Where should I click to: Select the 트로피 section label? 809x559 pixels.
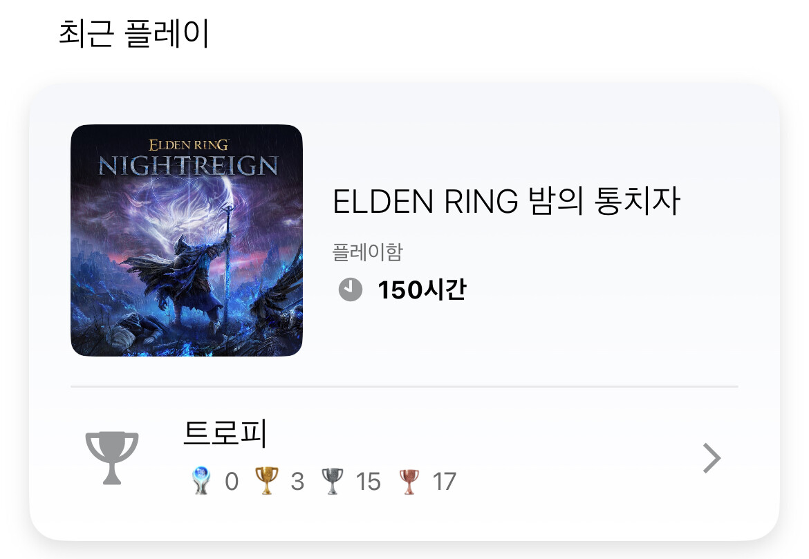point(225,433)
